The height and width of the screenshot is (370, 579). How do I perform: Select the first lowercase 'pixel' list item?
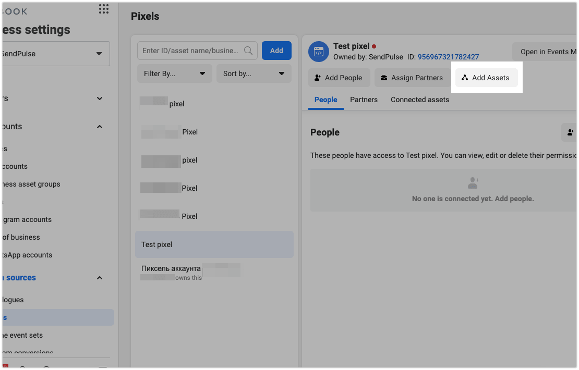tap(214, 104)
